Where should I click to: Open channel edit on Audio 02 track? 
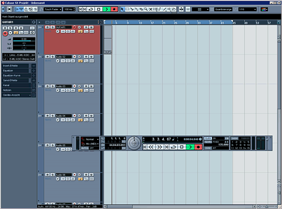point(58,61)
